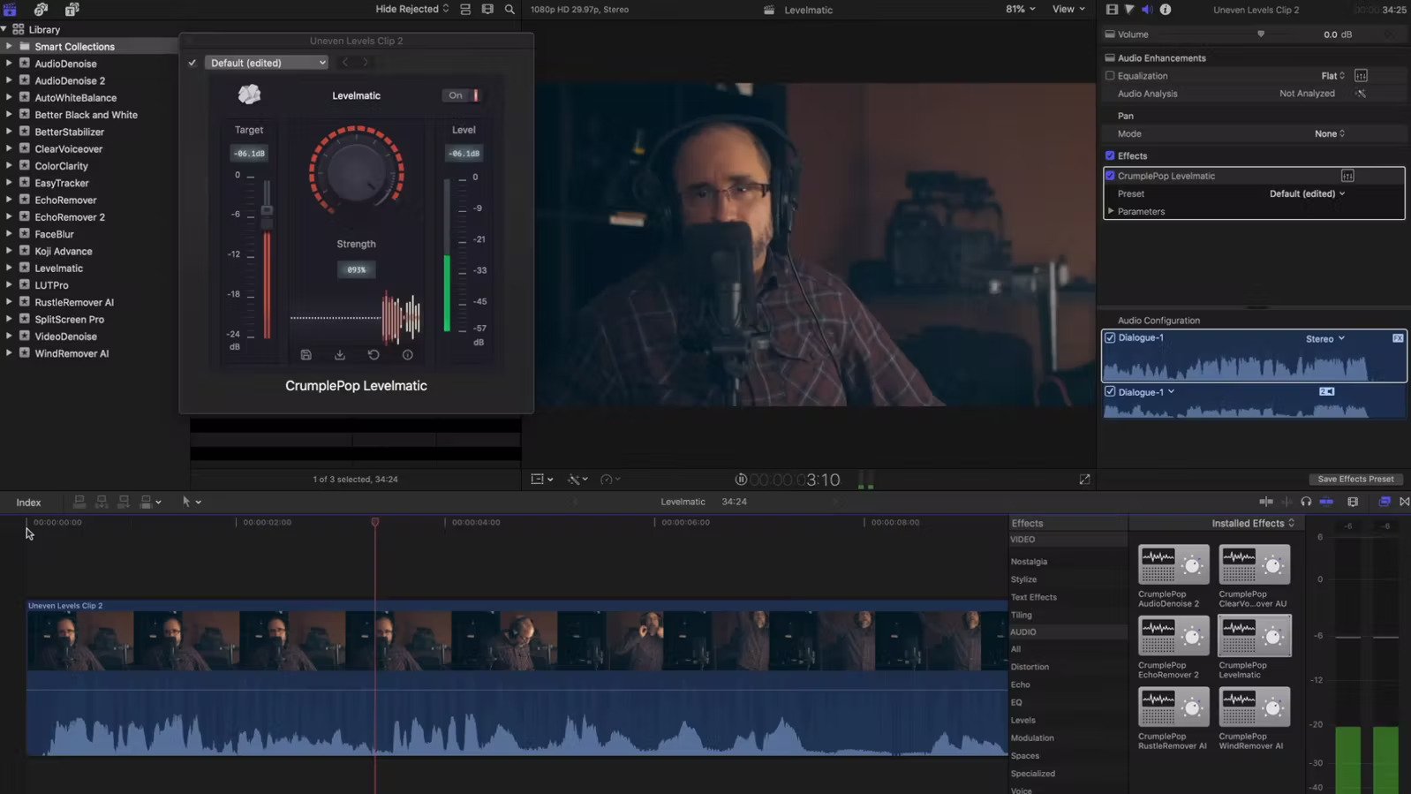Open the Hide Rejected filter dropdown
The height and width of the screenshot is (794, 1411).
click(412, 9)
